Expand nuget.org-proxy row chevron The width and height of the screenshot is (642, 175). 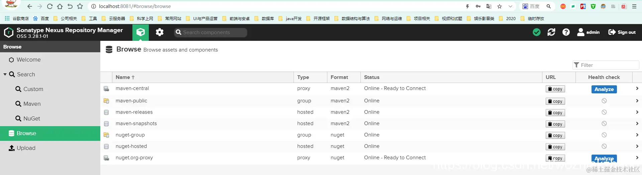point(637,158)
